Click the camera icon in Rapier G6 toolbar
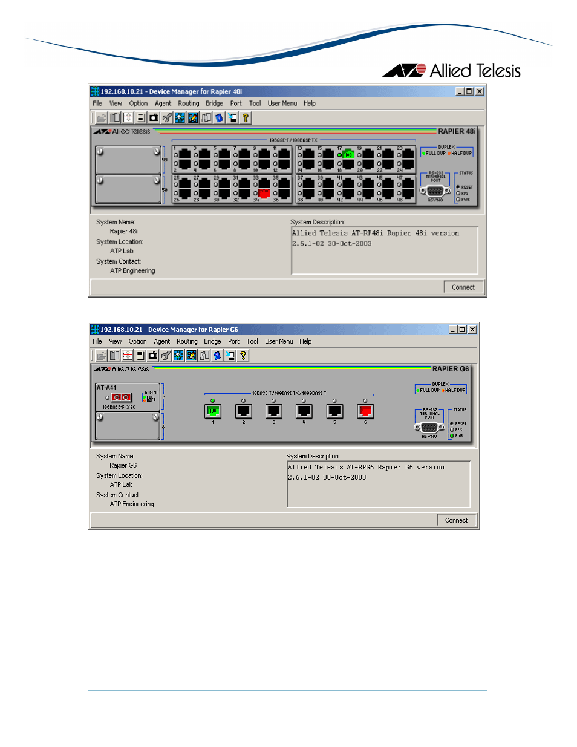 pos(153,356)
